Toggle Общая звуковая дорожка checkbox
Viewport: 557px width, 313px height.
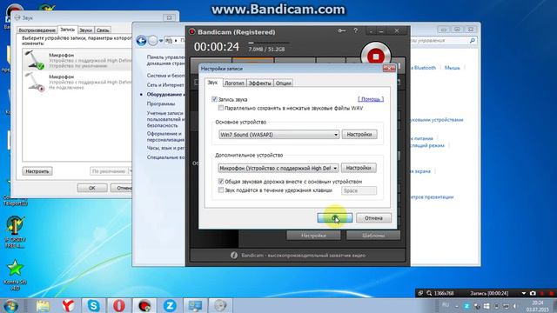[221, 182]
